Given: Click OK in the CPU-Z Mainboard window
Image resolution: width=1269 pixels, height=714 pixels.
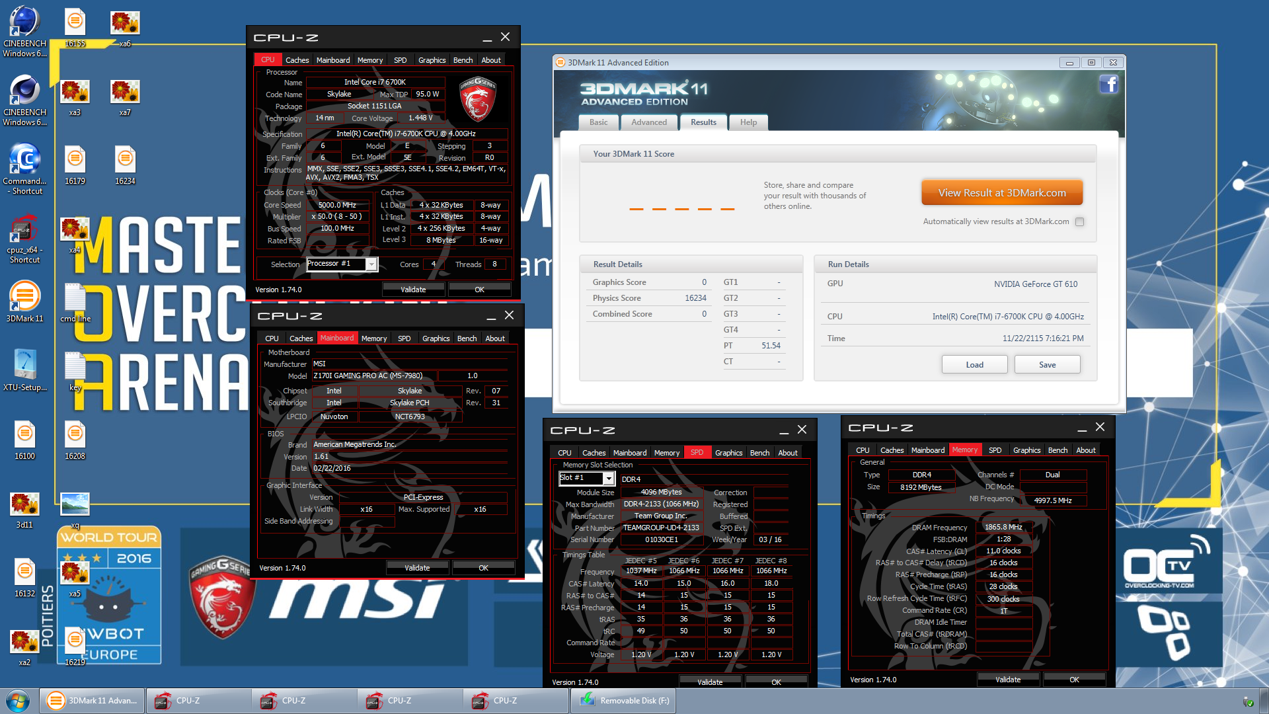Looking at the screenshot, I should [483, 568].
